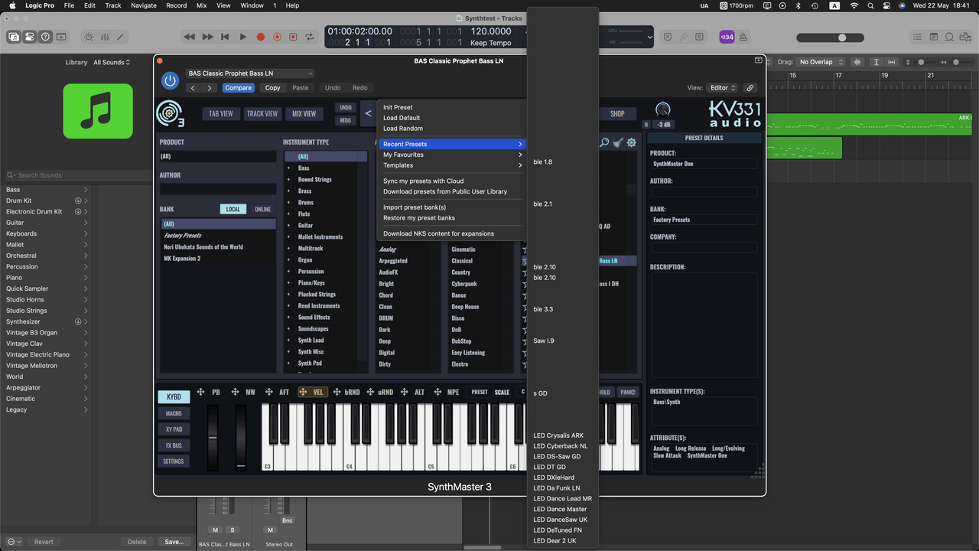Viewport: 979px width, 551px height.
Task: Start playback with the Play button
Action: click(x=242, y=37)
